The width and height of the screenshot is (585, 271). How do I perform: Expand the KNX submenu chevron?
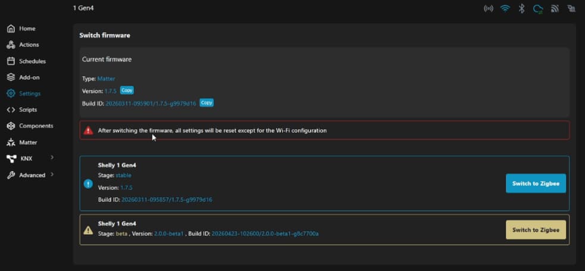(52, 157)
